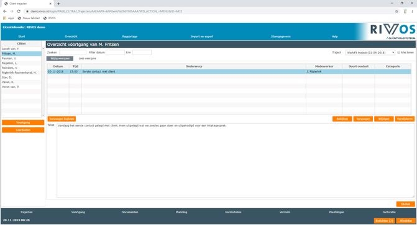Select client Reinders, V.
Image resolution: width=417 pixels, height=225 pixels.
21,68
